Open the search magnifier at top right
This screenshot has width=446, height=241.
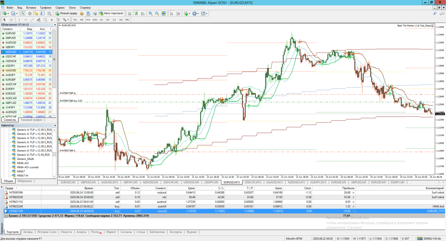[435, 13]
